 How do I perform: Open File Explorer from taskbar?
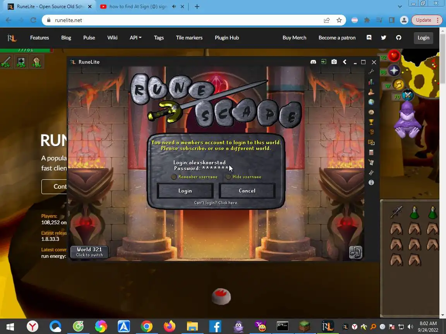click(x=192, y=326)
